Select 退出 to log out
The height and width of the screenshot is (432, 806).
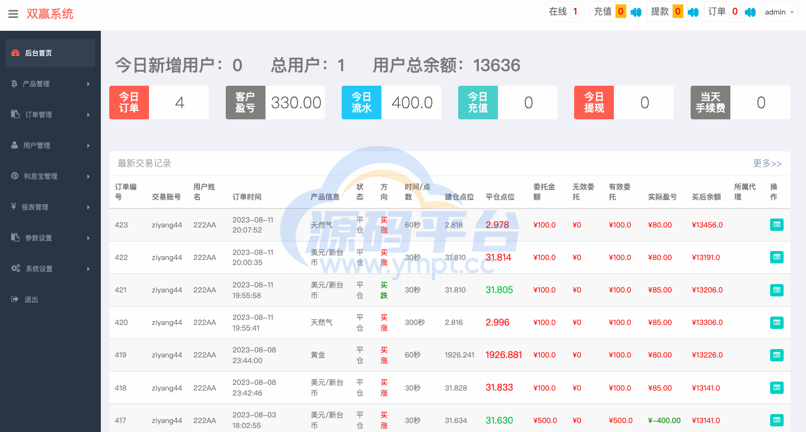coord(50,300)
